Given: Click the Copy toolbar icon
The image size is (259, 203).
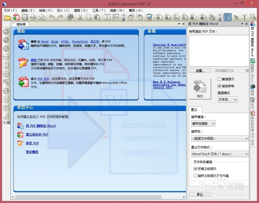Looking at the screenshot, I should tap(89, 17).
